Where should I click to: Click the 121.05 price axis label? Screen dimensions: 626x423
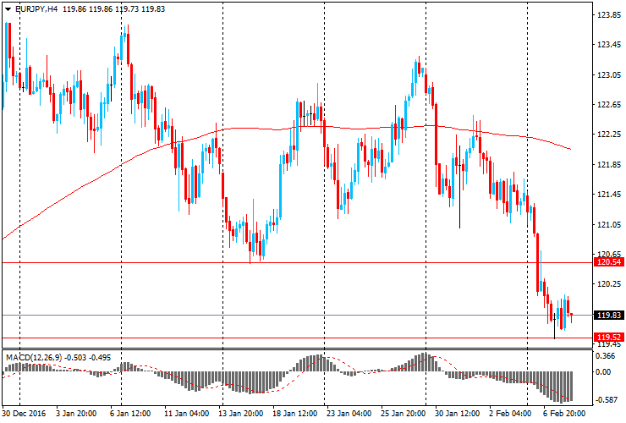(609, 224)
